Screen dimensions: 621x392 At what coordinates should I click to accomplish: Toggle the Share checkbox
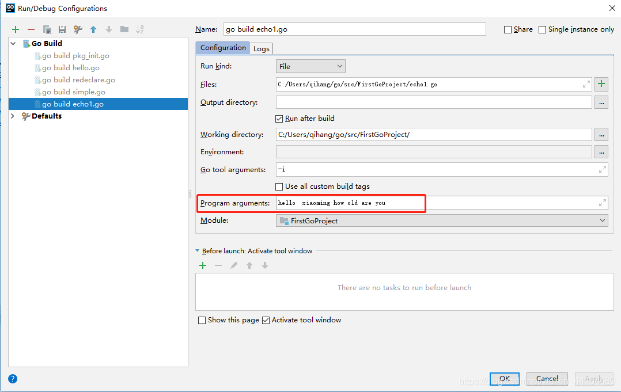pyautogui.click(x=508, y=30)
